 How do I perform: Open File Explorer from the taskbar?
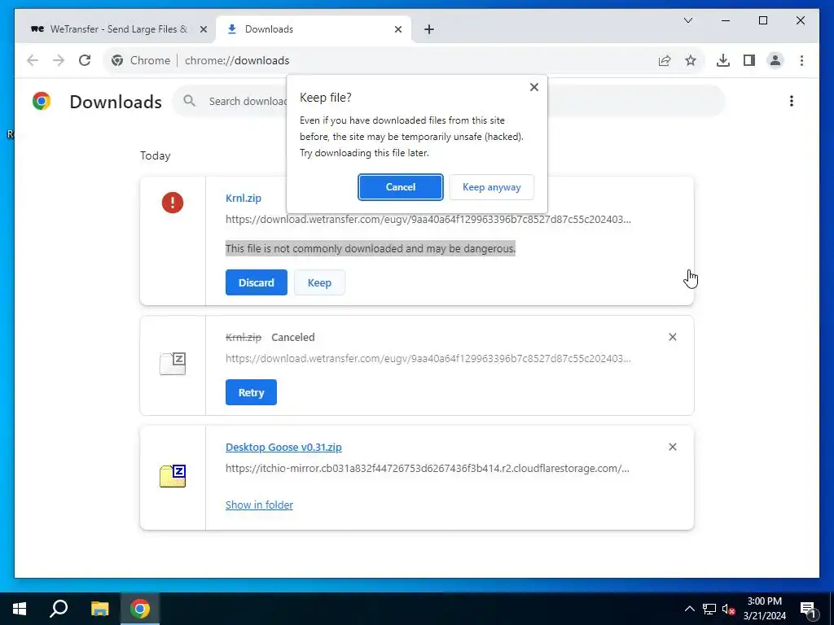coord(99,609)
